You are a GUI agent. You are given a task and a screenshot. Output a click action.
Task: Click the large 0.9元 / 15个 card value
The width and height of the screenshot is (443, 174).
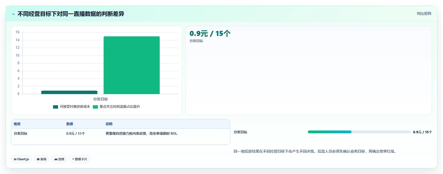coord(210,34)
